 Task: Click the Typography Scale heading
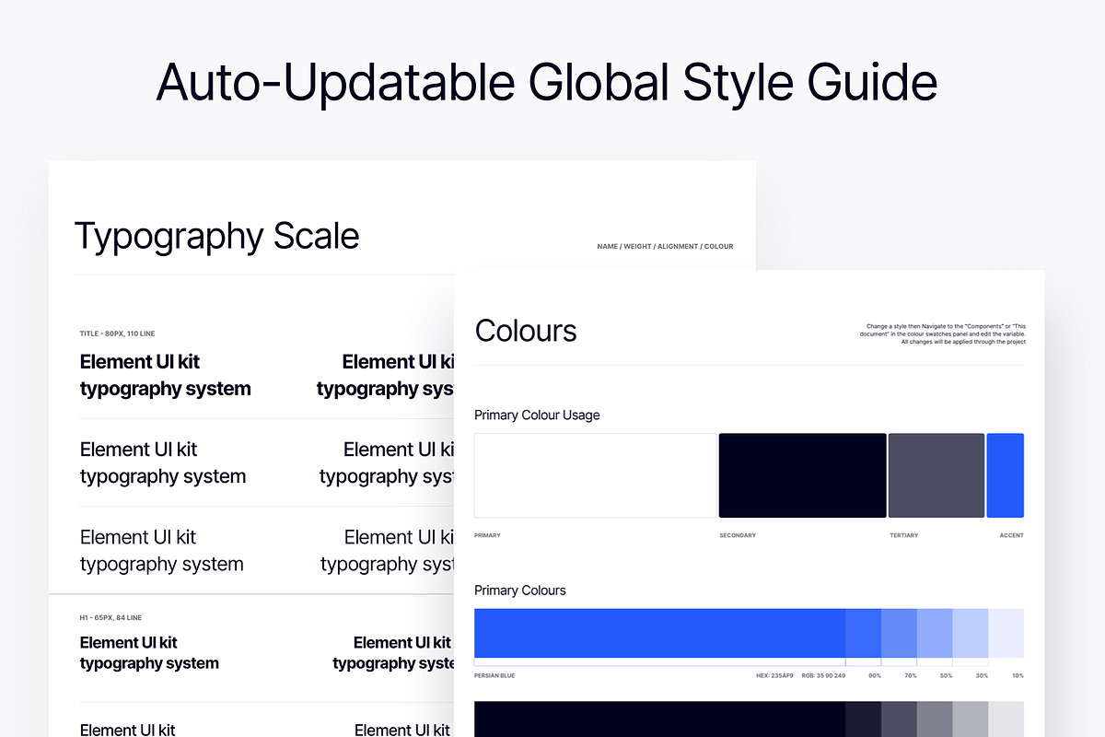click(216, 237)
